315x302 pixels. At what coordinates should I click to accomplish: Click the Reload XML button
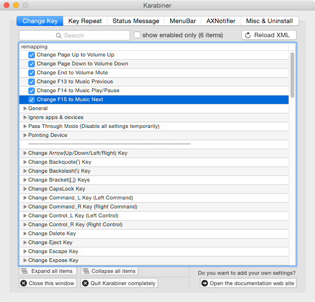[269, 35]
